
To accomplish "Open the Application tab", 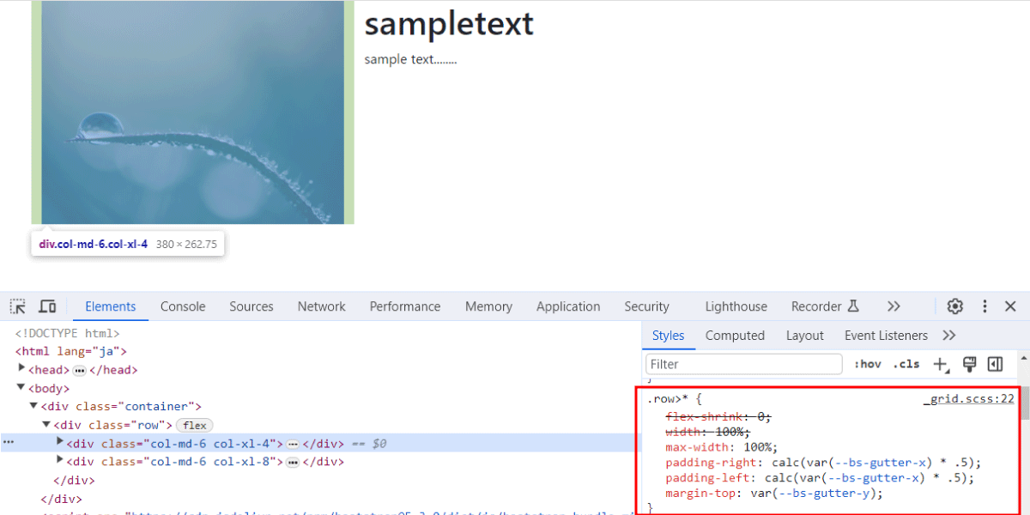I will [568, 306].
